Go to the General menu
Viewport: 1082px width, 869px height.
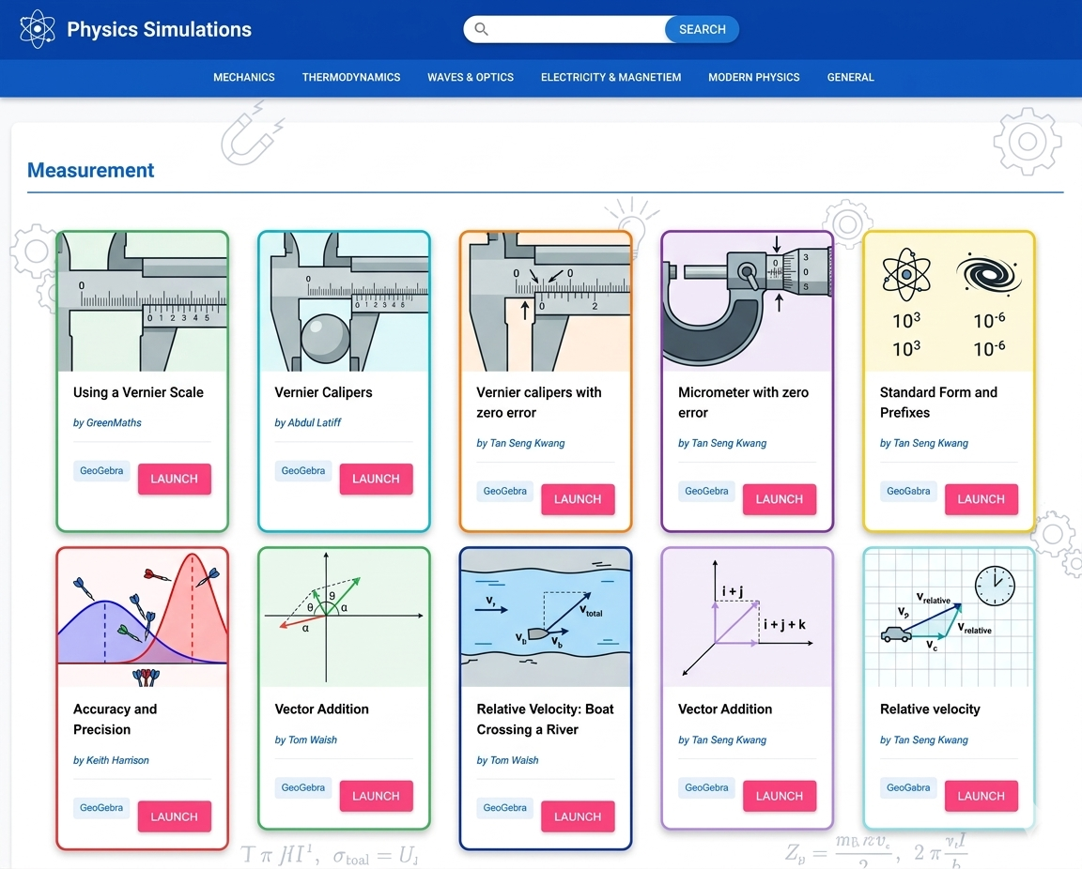coord(851,77)
